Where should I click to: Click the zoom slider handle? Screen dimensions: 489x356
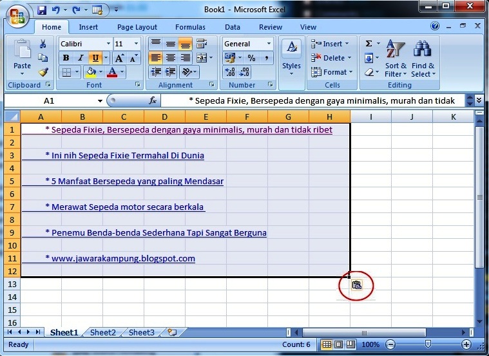click(428, 344)
